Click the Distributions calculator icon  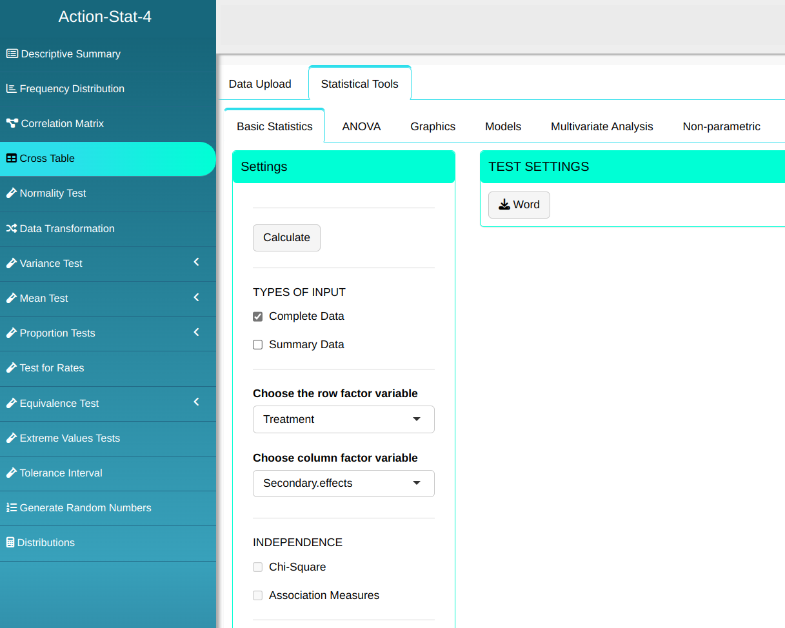click(10, 543)
